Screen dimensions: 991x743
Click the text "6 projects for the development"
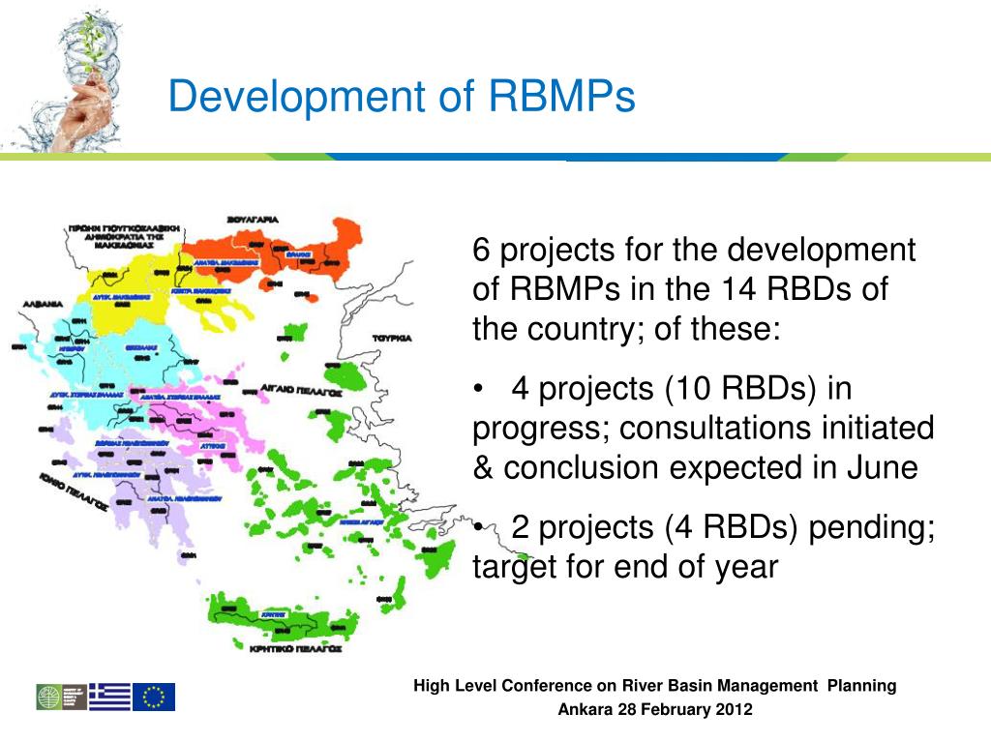tap(693, 250)
